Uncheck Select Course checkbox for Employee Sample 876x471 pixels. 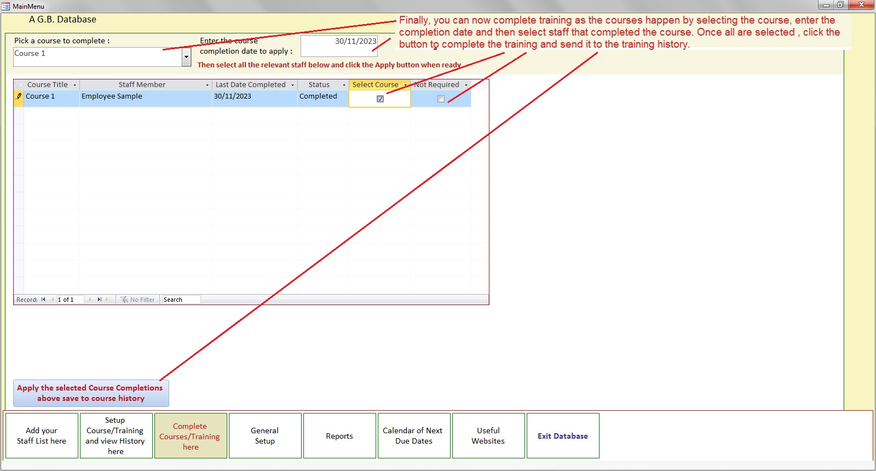pyautogui.click(x=380, y=99)
